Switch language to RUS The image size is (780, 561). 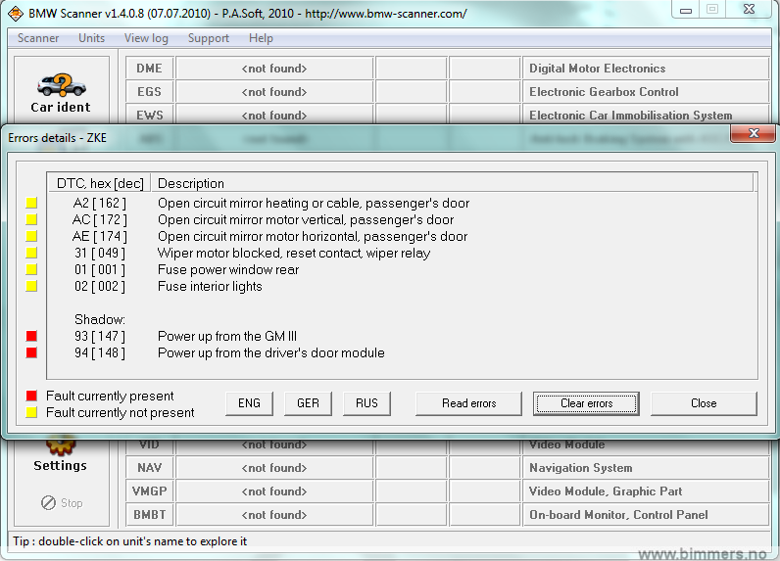pyautogui.click(x=366, y=403)
